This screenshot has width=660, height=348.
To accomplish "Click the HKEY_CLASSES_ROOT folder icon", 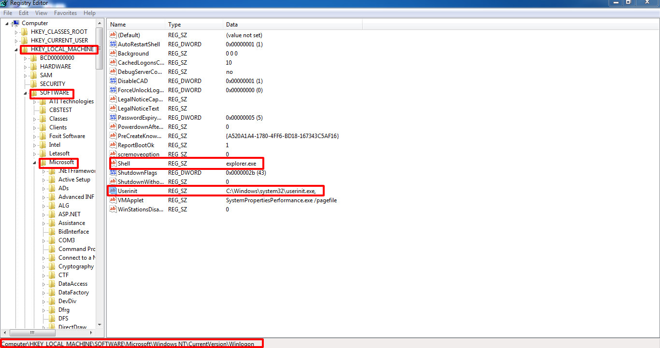I will coord(25,32).
